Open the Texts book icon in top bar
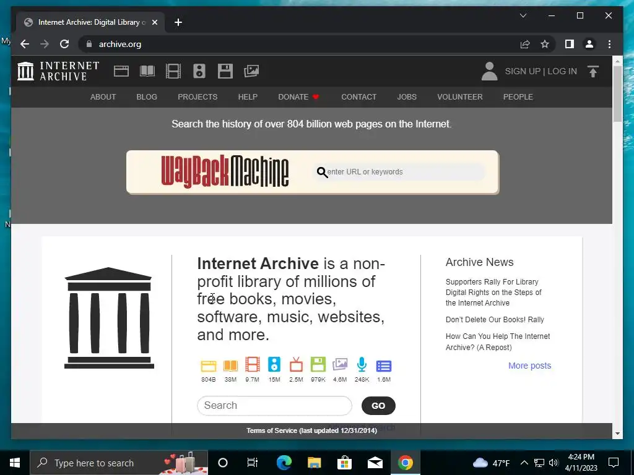The width and height of the screenshot is (634, 475). 147,71
